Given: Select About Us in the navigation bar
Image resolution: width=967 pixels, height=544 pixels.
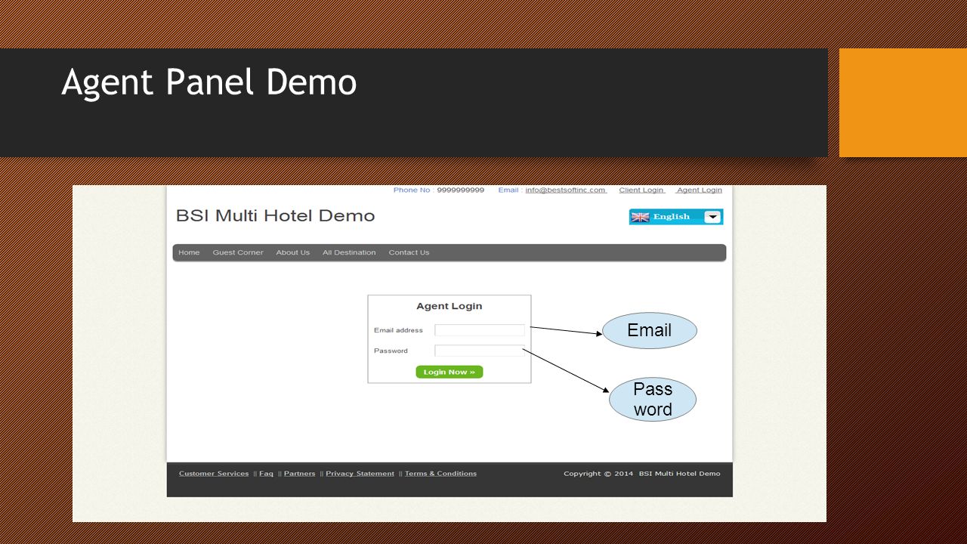Looking at the screenshot, I should click(x=292, y=252).
